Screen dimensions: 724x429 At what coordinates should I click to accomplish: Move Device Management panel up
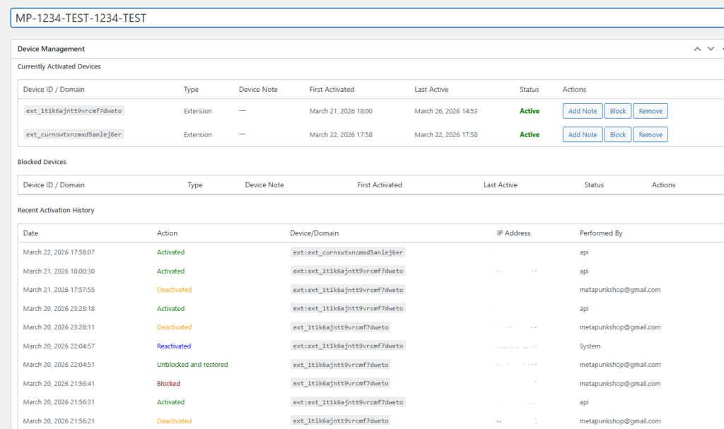(697, 49)
